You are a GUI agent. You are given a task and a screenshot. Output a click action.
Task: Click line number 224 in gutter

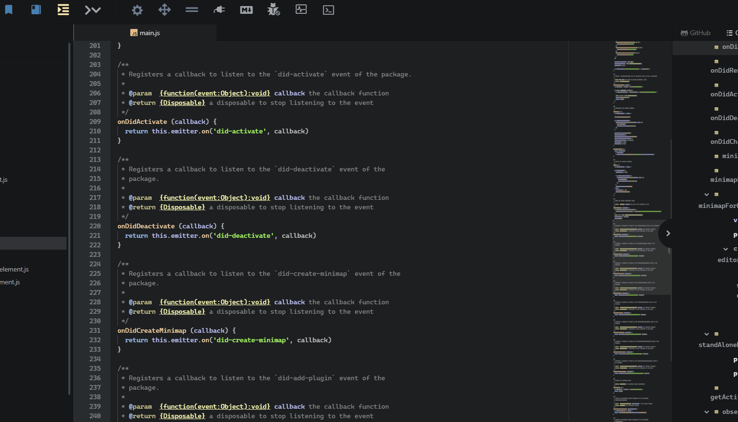coord(95,264)
